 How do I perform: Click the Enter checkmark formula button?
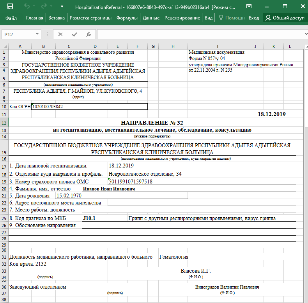[74, 34]
